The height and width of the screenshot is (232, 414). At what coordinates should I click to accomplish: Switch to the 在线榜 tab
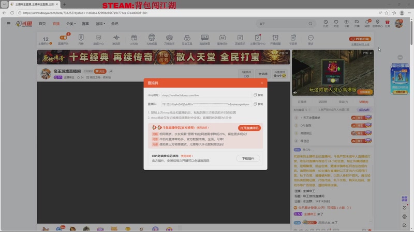click(x=302, y=102)
